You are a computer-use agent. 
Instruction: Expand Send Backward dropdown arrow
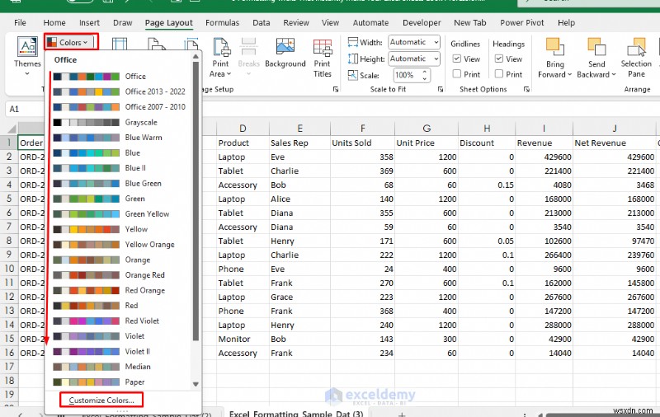pyautogui.click(x=613, y=74)
